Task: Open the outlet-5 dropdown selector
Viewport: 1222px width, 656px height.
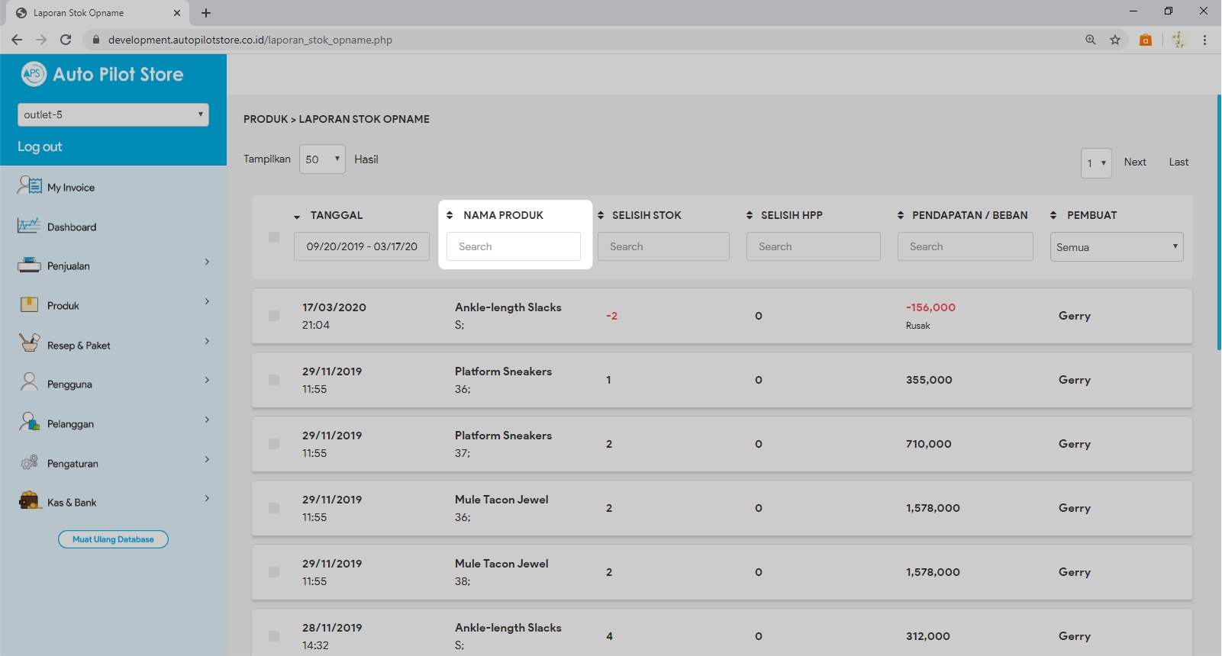Action: click(x=113, y=114)
